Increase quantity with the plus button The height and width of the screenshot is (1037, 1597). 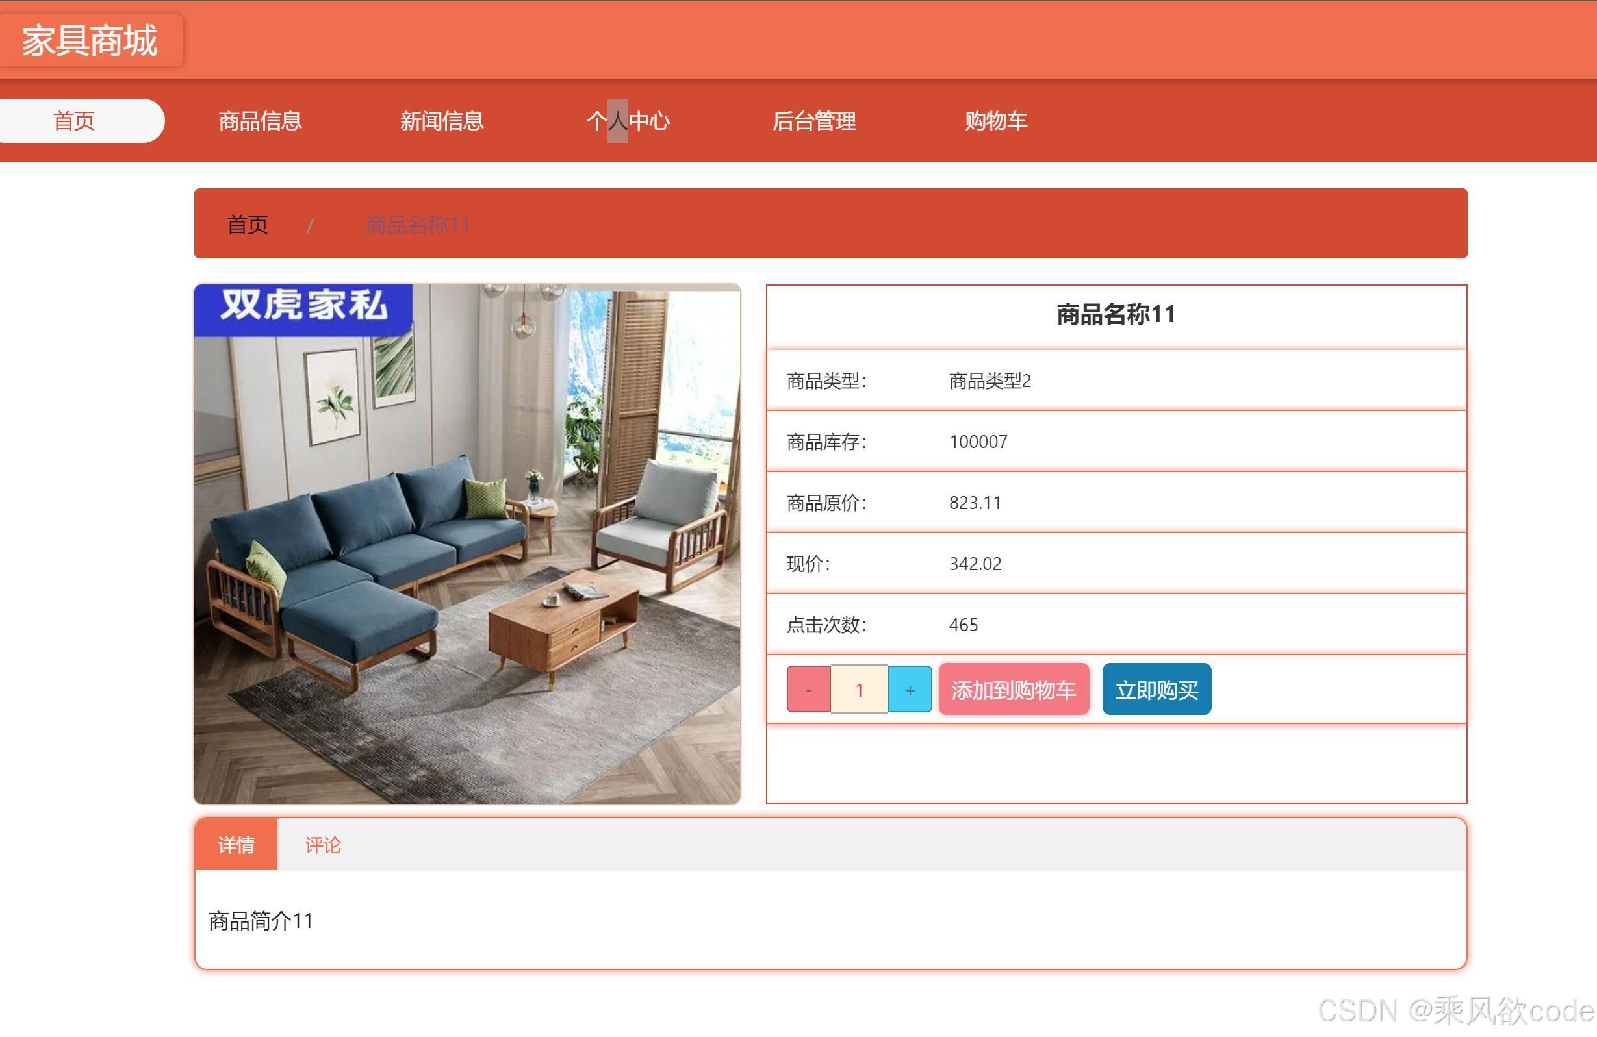(x=910, y=689)
